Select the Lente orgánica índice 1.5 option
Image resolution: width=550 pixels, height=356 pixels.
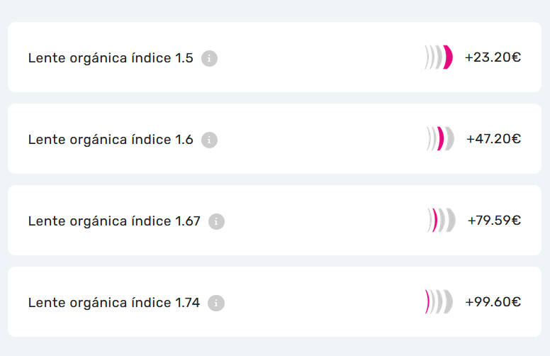click(275, 57)
